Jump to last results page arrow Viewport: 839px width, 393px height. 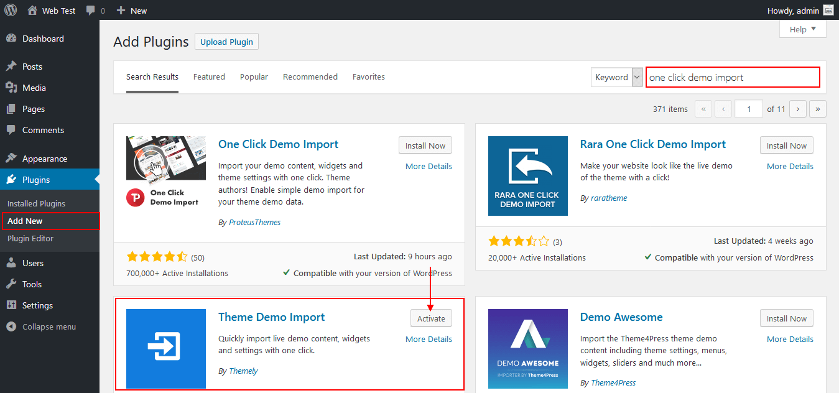click(x=818, y=109)
